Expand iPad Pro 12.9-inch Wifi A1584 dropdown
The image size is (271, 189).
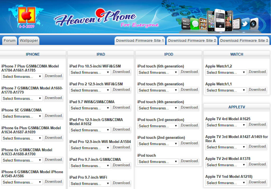[90, 148]
